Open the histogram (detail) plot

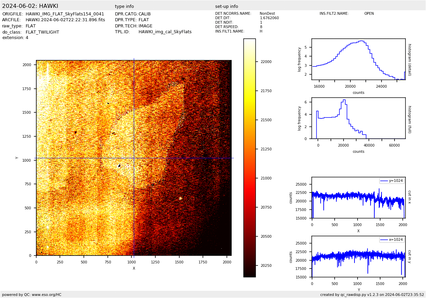point(358,59)
